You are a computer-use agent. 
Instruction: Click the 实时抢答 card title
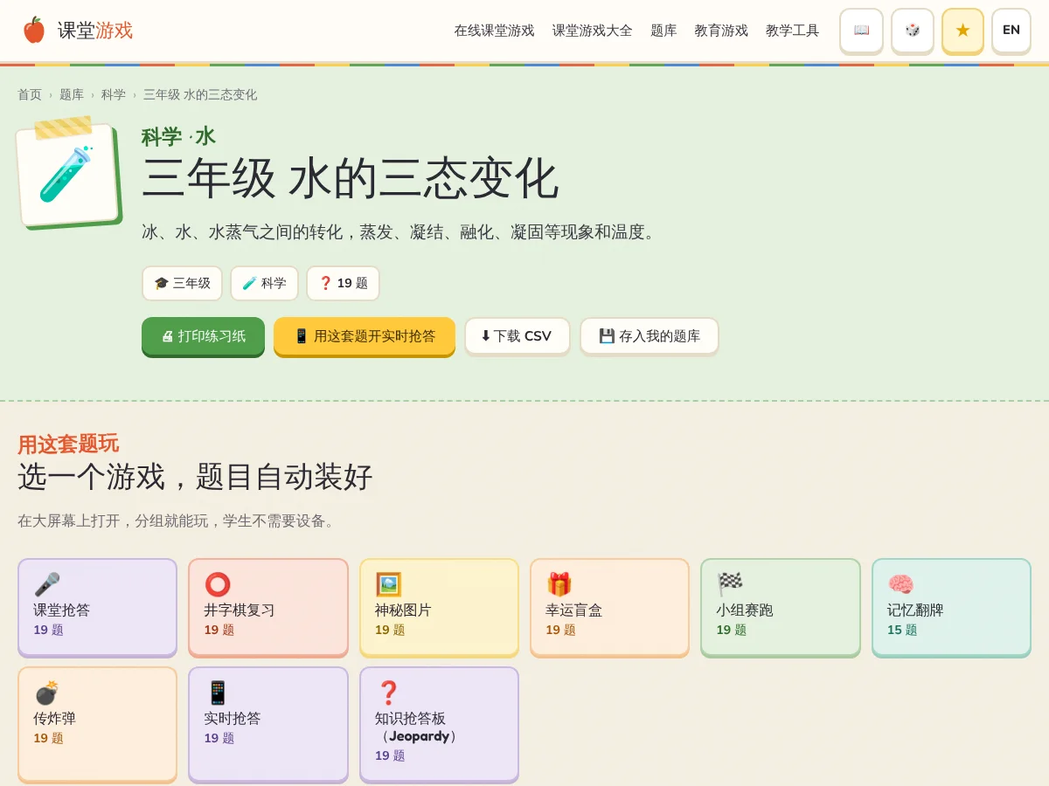[233, 719]
